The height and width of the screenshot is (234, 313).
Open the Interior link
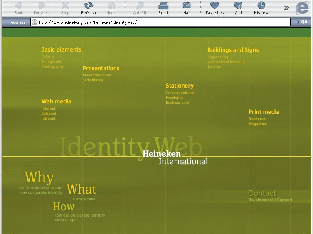pos(214,67)
